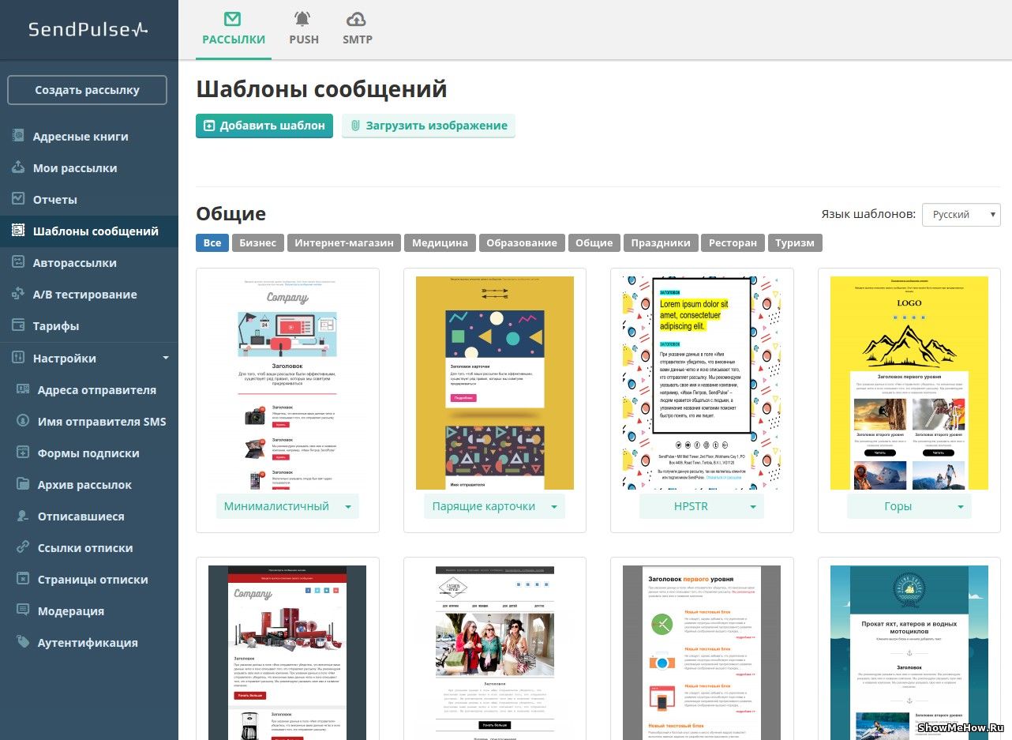1012x740 pixels.
Task: Switch to the PUSH tab
Action: [x=304, y=29]
